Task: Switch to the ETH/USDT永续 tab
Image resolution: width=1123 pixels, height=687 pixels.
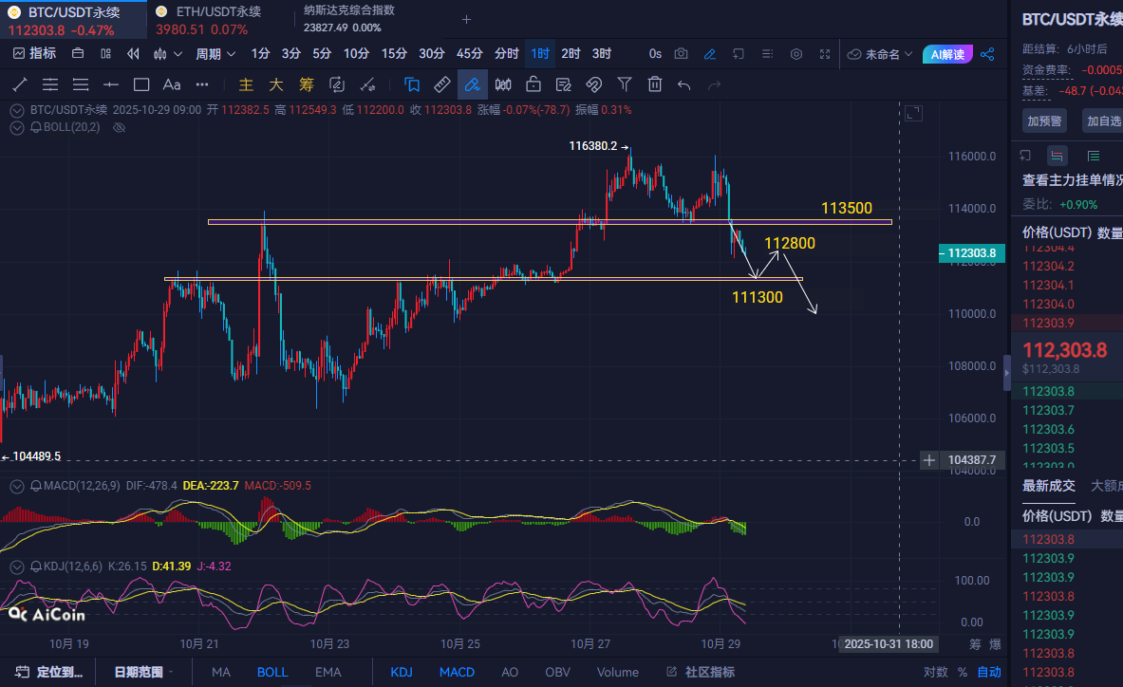Action: pyautogui.click(x=218, y=12)
